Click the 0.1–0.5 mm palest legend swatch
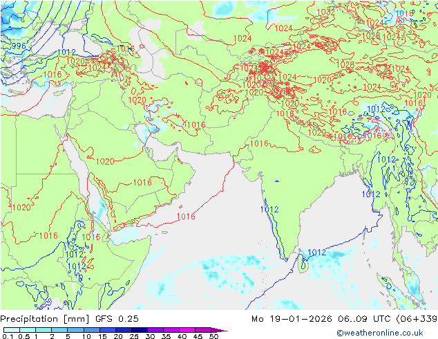Screen dimensions: 438x339 click(x=12, y=330)
